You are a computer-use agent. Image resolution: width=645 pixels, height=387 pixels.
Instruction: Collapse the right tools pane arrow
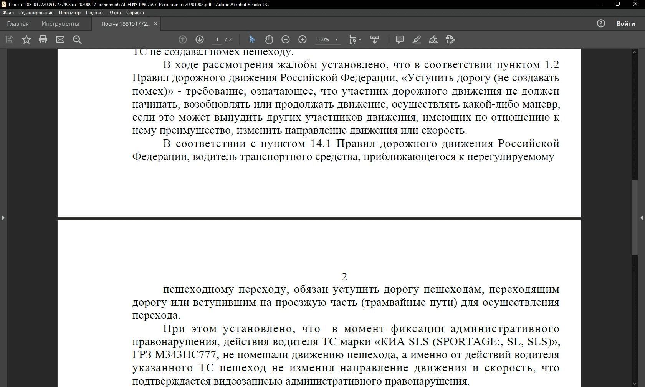coord(642,218)
